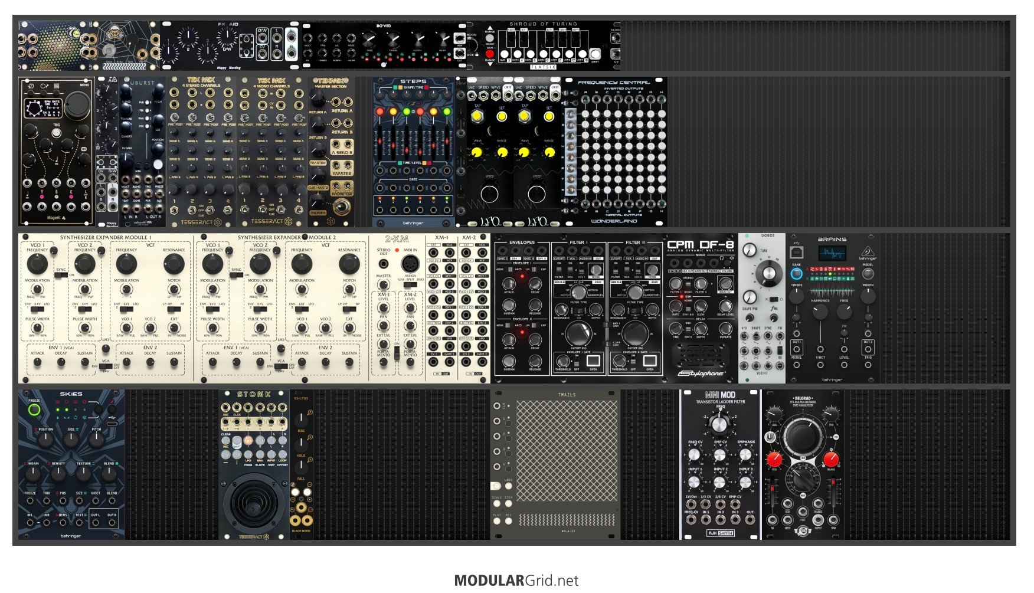
Task: Click the large black encoder knob on Magerit
Action: (x=77, y=106)
